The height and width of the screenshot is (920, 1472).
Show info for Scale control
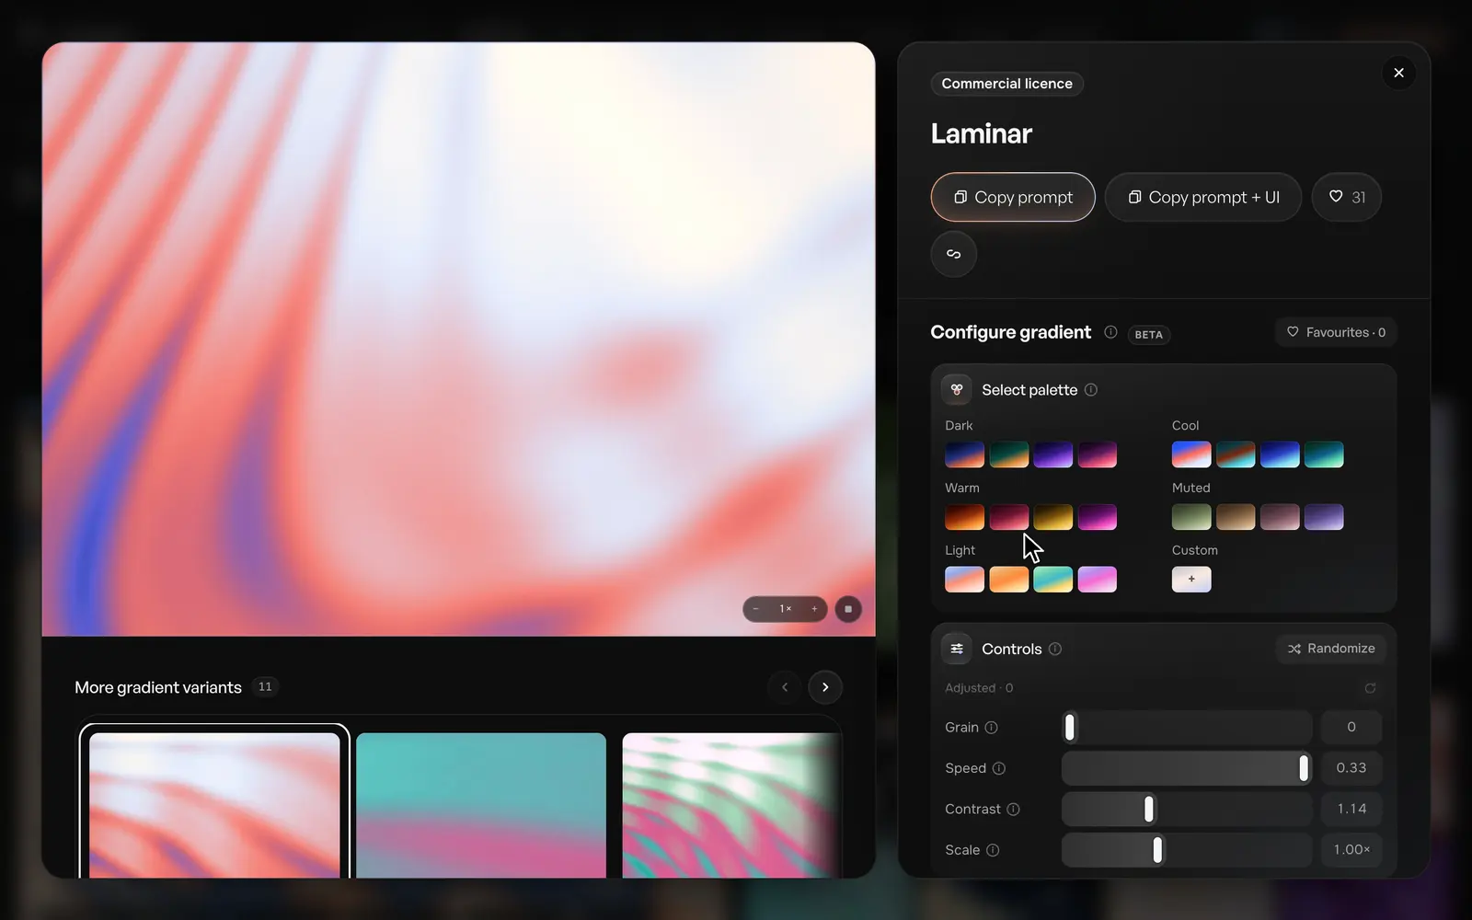993,850
